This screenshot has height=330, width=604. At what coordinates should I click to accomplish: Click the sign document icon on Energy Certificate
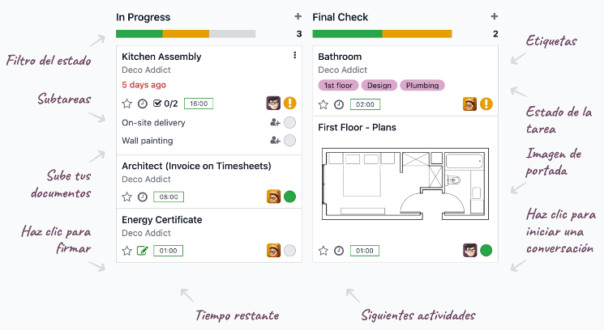tap(143, 251)
